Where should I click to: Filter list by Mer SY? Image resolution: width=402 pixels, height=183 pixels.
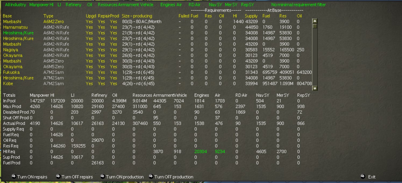tap(231, 5)
